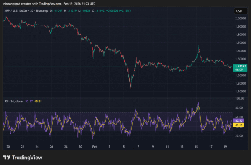This screenshot has height=165, width=251.
Task: Click the chart creation caption at top
Action: (49, 4)
